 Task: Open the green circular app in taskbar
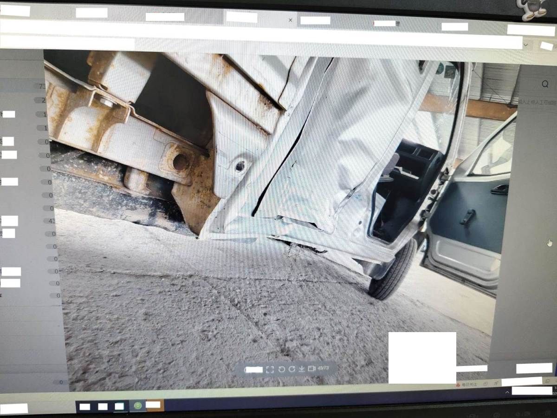tap(137, 405)
